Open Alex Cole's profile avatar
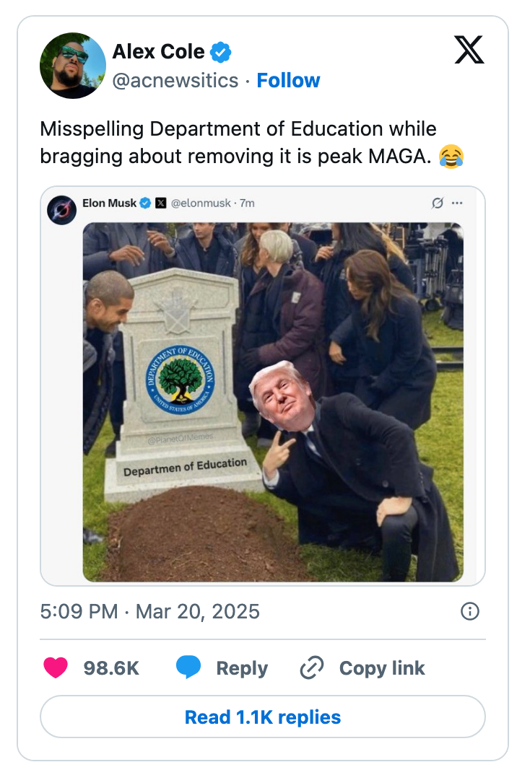This screenshot has width=530, height=775. [x=73, y=66]
